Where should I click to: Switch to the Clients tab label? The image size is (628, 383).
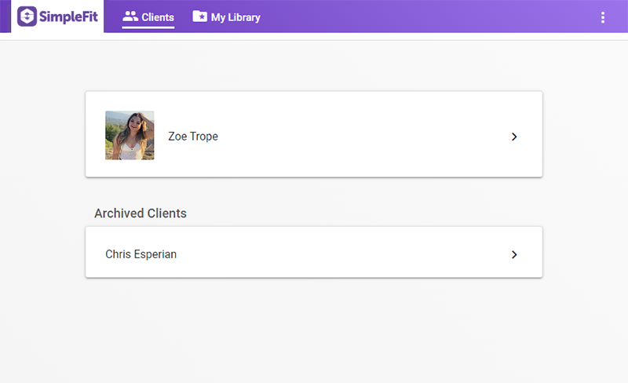(x=158, y=17)
